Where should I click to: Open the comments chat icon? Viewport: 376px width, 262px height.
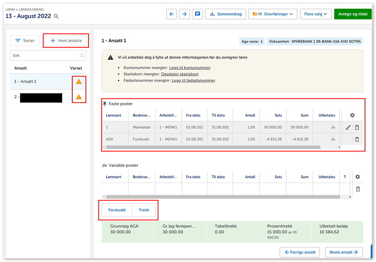pos(198,14)
